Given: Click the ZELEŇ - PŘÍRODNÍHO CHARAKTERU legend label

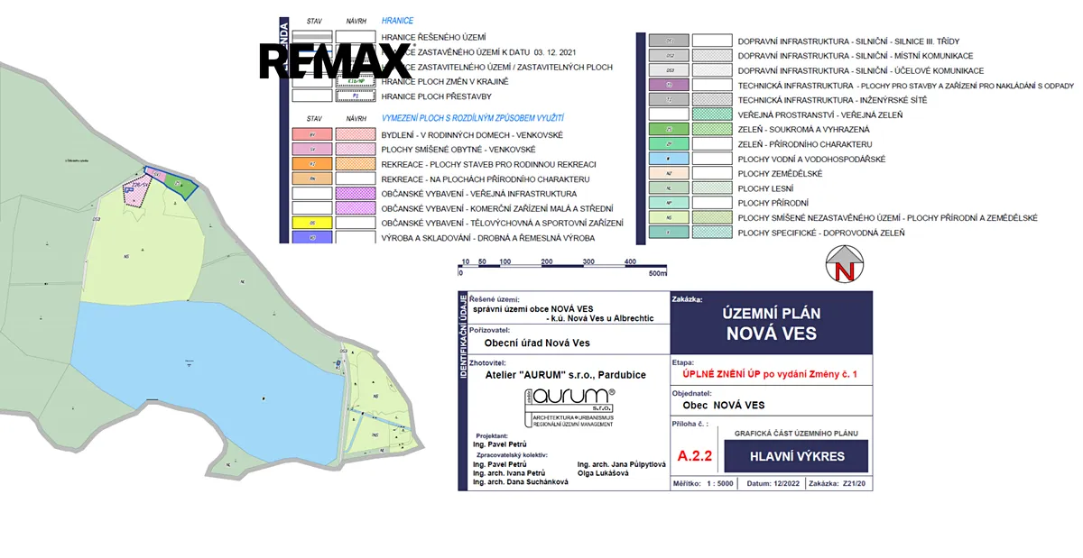Looking at the screenshot, I should (805, 144).
